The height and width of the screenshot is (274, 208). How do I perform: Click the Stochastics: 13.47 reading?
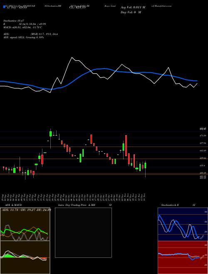14,21
